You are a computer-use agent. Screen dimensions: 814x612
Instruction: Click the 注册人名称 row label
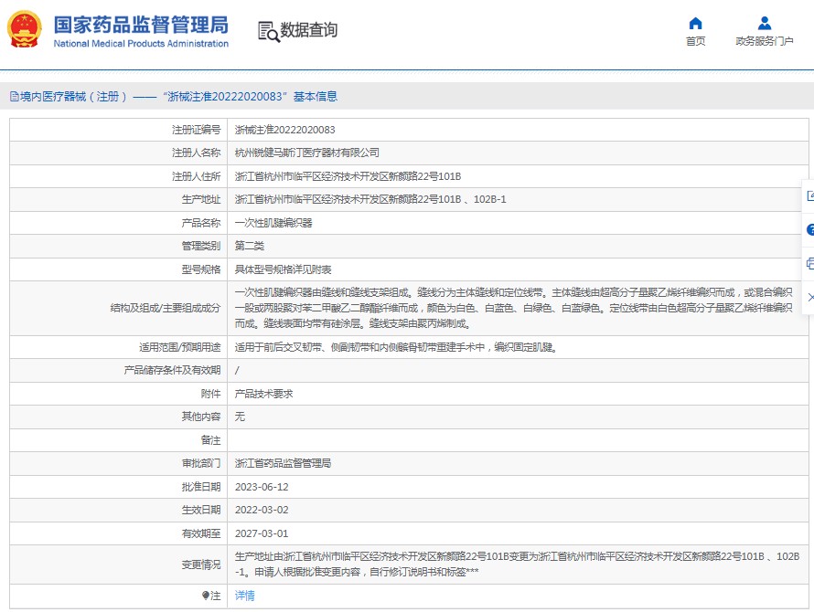[x=197, y=153]
